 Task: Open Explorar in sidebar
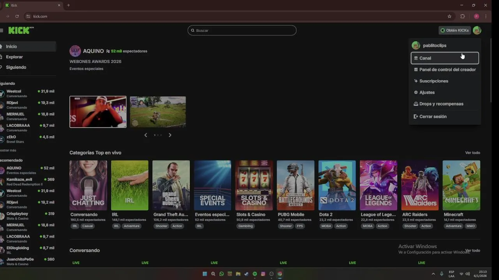[x=28, y=57]
